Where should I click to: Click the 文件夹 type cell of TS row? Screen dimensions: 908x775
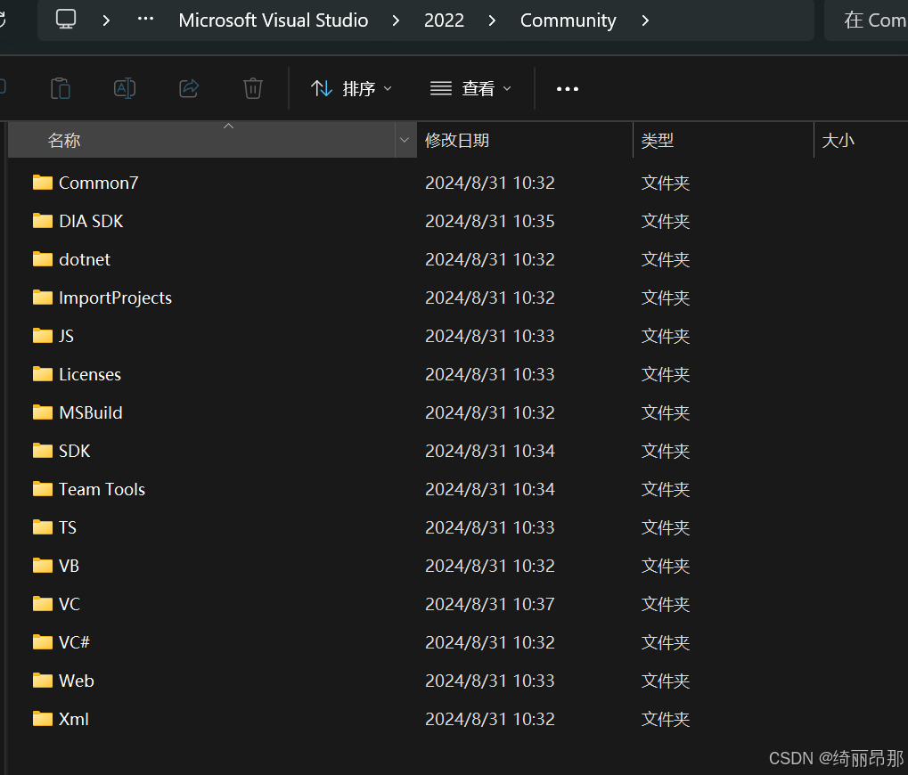(x=666, y=527)
